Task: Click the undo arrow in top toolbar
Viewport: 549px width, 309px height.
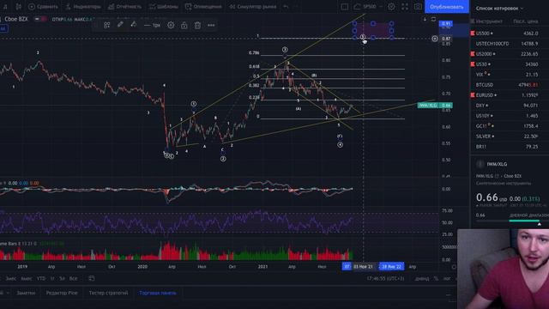Action: 286,7
